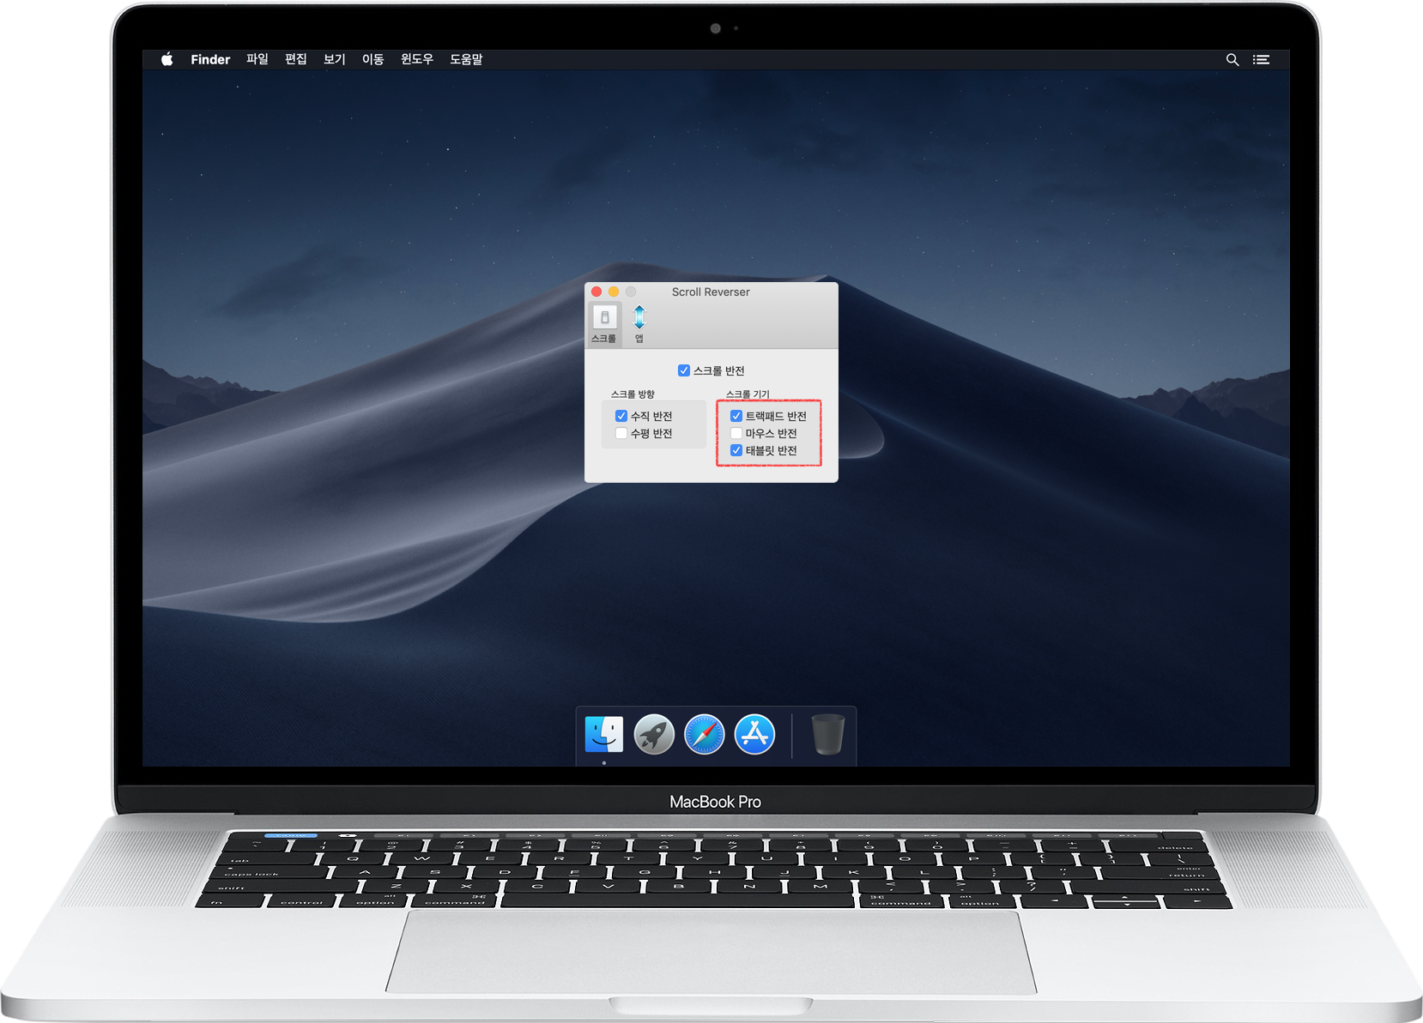Minimize the Scroll Reverser window
1423x1023 pixels.
614,292
